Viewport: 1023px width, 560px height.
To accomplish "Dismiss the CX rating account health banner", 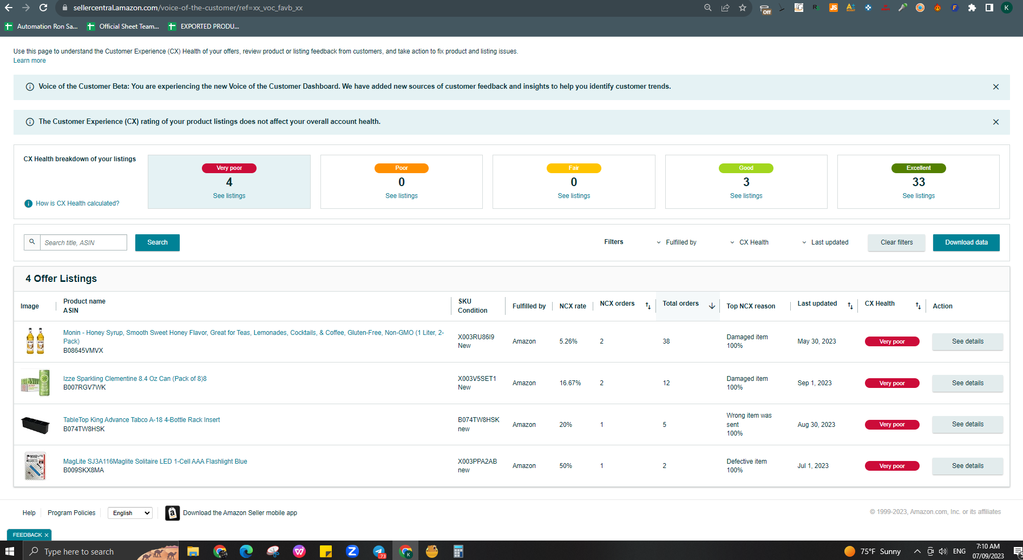I will [996, 122].
